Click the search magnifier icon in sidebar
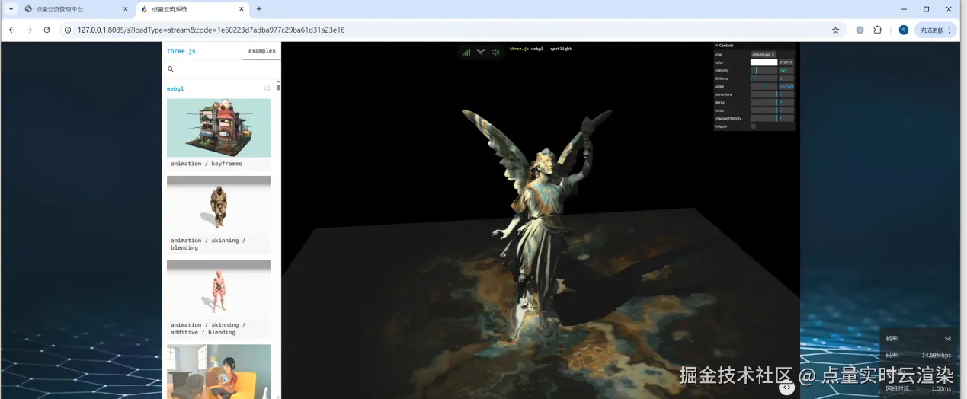The image size is (967, 399). coord(171,69)
